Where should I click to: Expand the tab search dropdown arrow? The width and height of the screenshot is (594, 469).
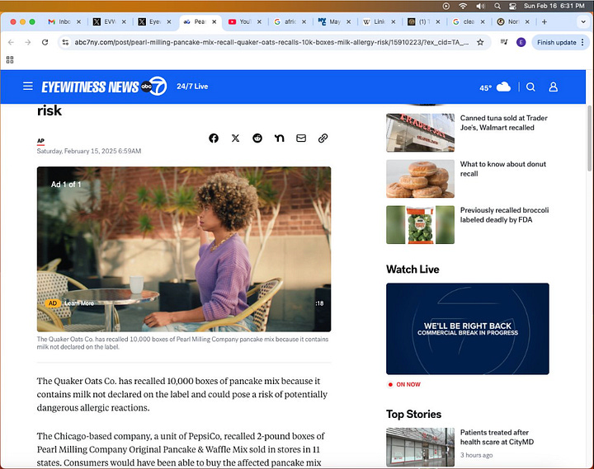(x=583, y=22)
